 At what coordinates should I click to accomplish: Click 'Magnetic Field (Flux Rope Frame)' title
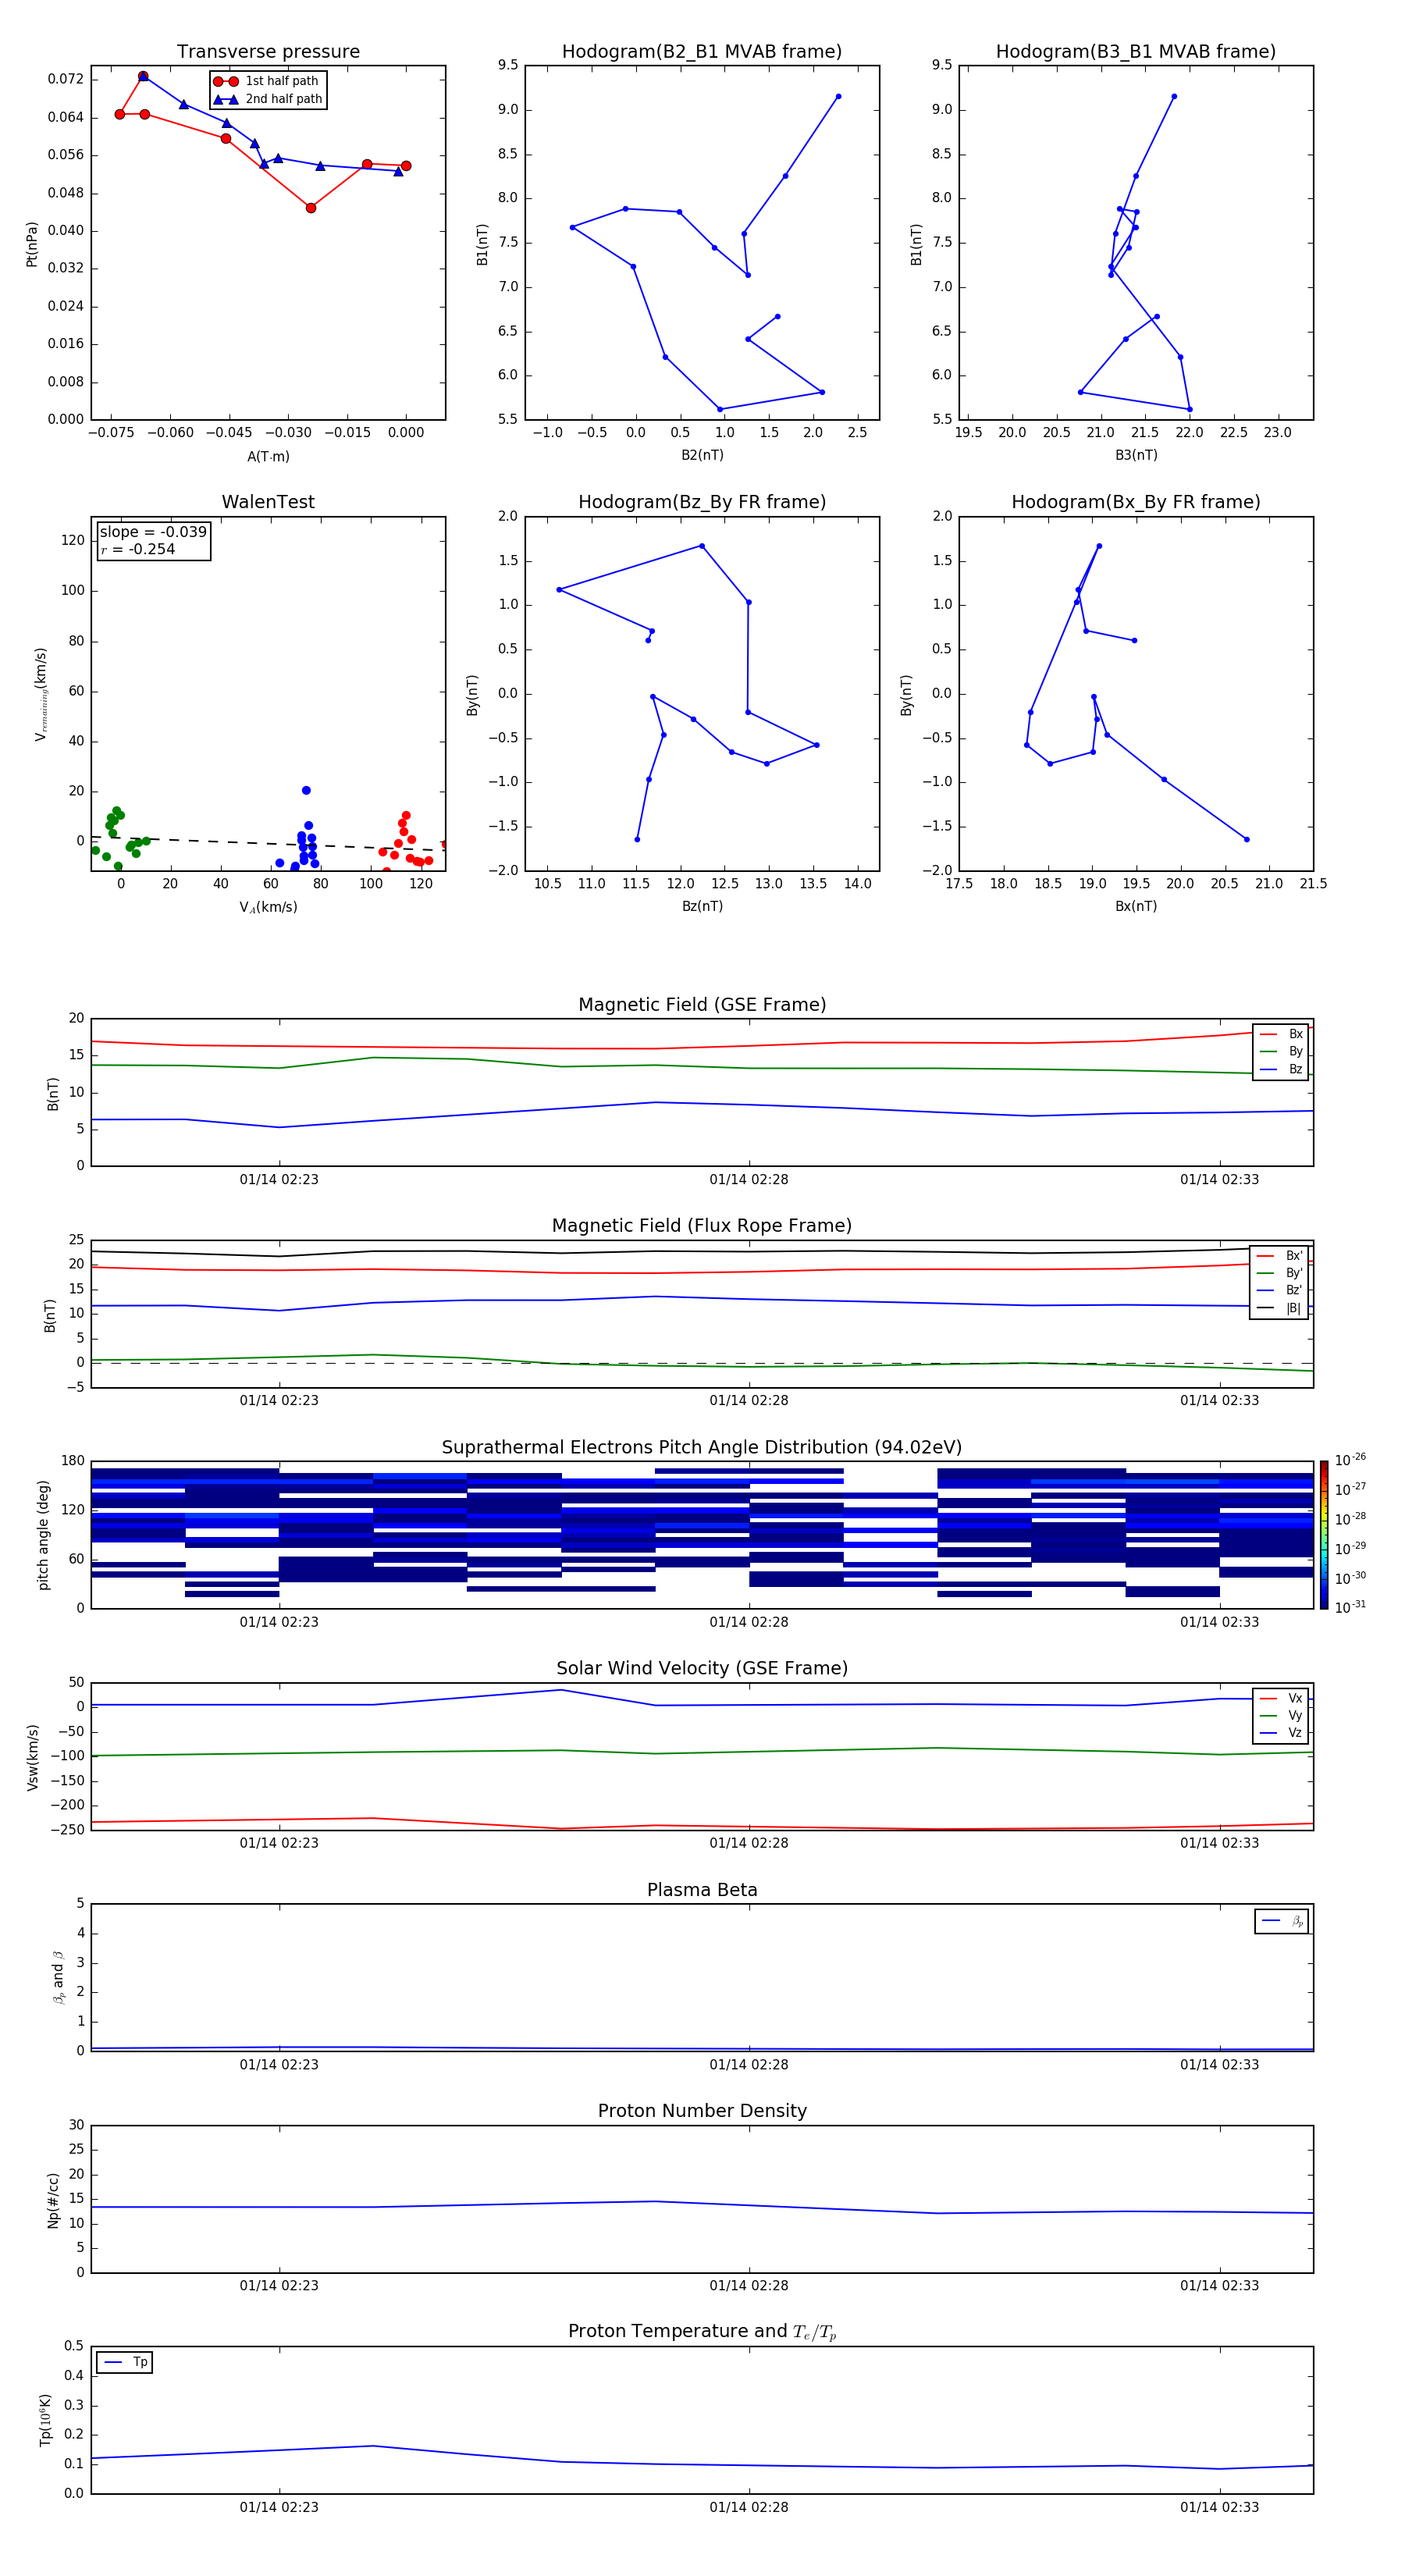click(702, 1225)
